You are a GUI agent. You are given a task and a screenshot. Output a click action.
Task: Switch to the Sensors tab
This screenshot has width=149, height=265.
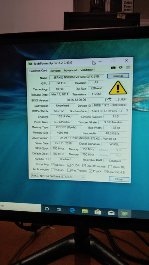55,71
